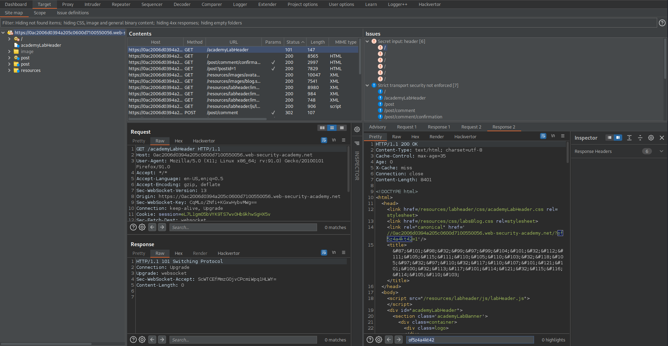Expand the image folder in site map
Screen dimensions: 668x346
tap(9, 51)
